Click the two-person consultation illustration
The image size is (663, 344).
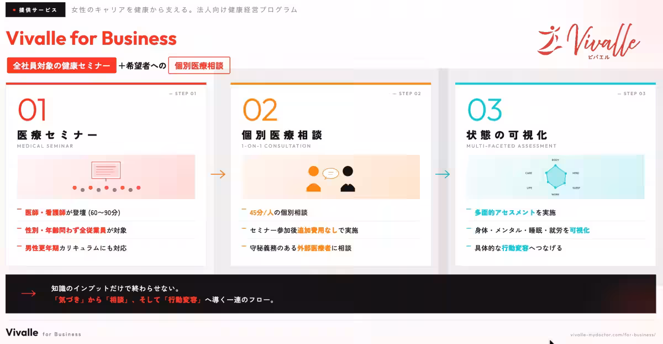(330, 176)
